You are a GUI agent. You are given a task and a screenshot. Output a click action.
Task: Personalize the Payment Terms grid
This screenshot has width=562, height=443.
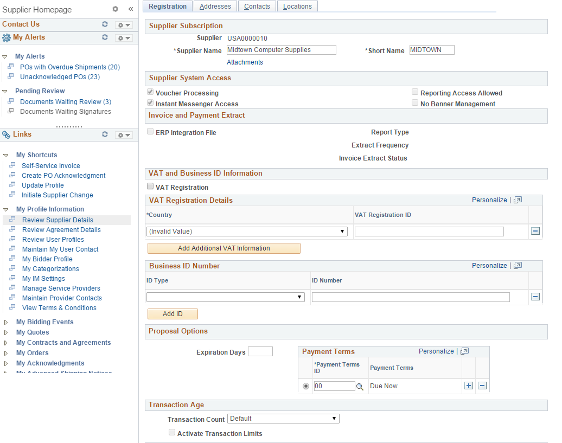coord(436,351)
